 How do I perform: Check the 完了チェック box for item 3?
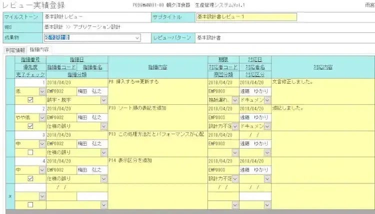[x=30, y=152]
